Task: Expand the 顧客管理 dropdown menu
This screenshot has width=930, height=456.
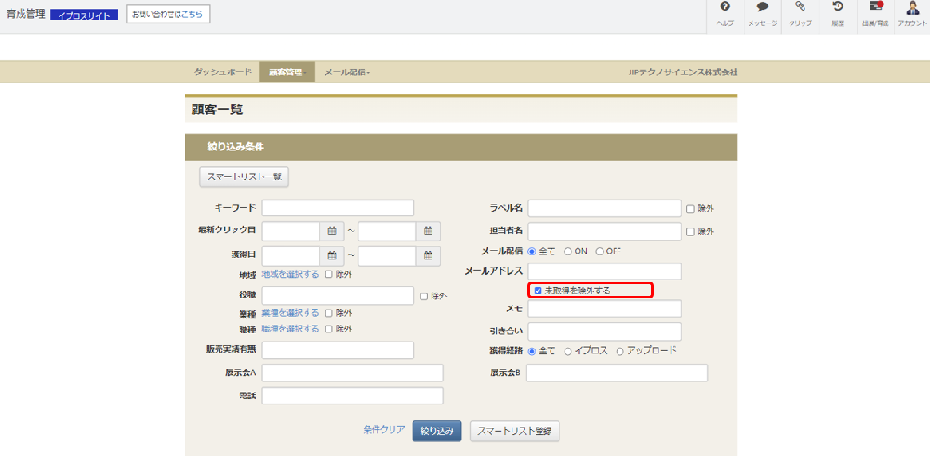Action: [286, 72]
